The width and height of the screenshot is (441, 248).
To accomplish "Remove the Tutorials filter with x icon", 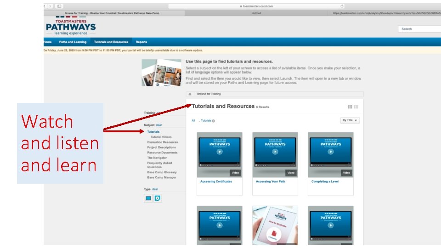I will pos(214,121).
